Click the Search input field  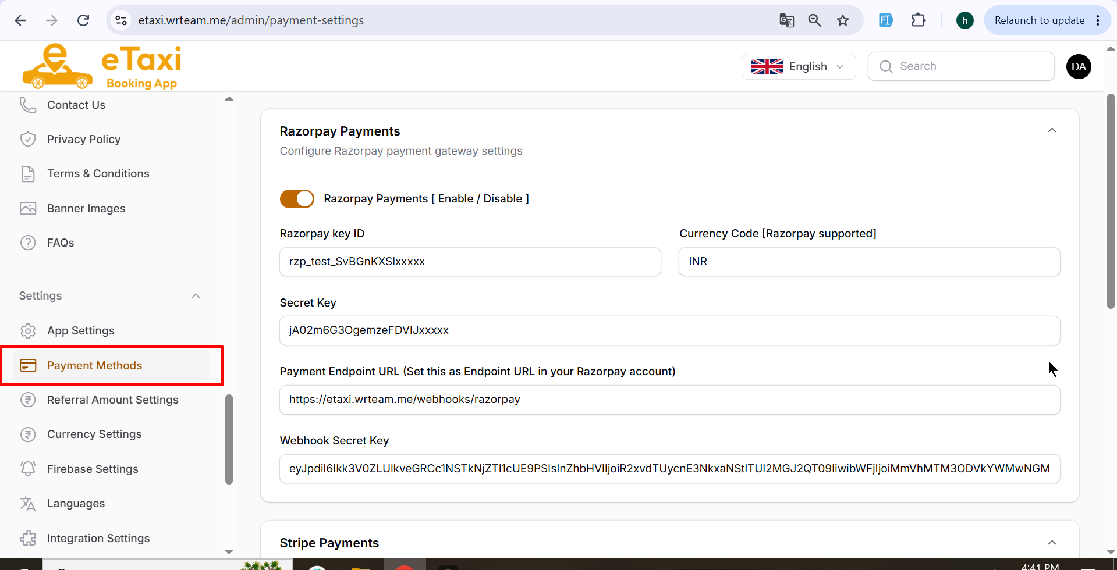click(x=961, y=66)
